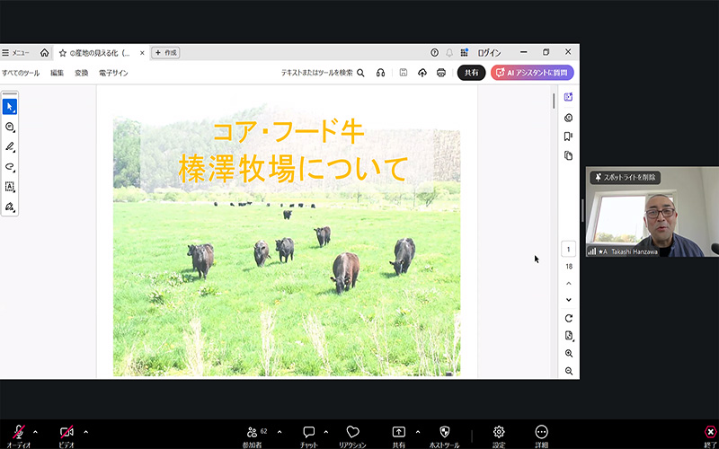Go to previous page arrow
Viewport: 719px width, 449px height.
point(569,284)
